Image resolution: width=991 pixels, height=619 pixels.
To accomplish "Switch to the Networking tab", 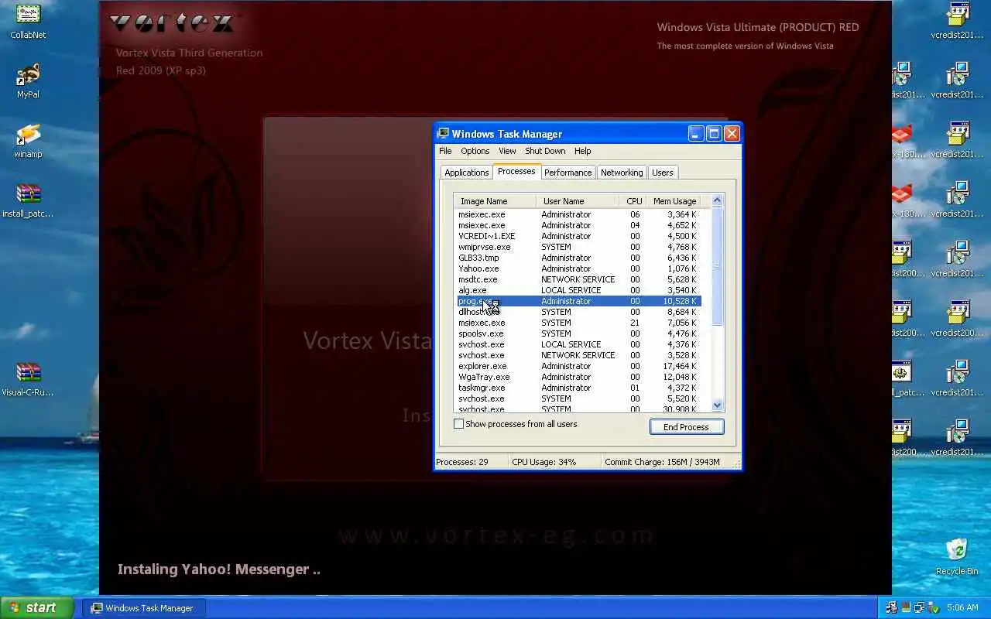I will pyautogui.click(x=622, y=173).
